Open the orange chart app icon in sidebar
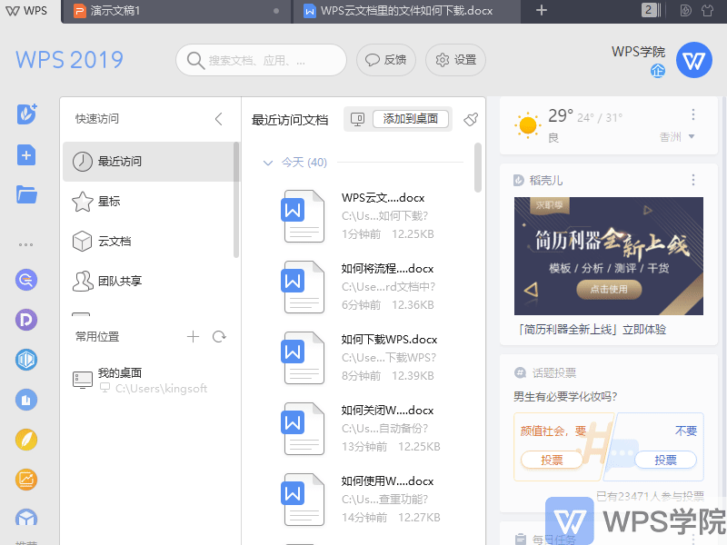Image resolution: width=727 pixels, height=545 pixels. click(26, 480)
